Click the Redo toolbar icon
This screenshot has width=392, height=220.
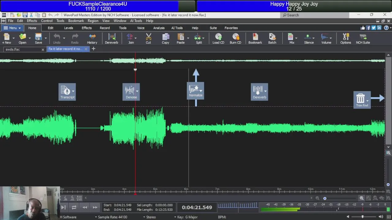click(x=75, y=39)
